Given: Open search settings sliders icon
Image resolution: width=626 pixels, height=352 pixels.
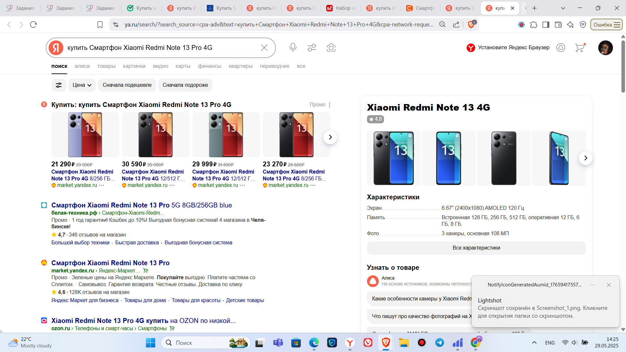Looking at the screenshot, I should (312, 48).
